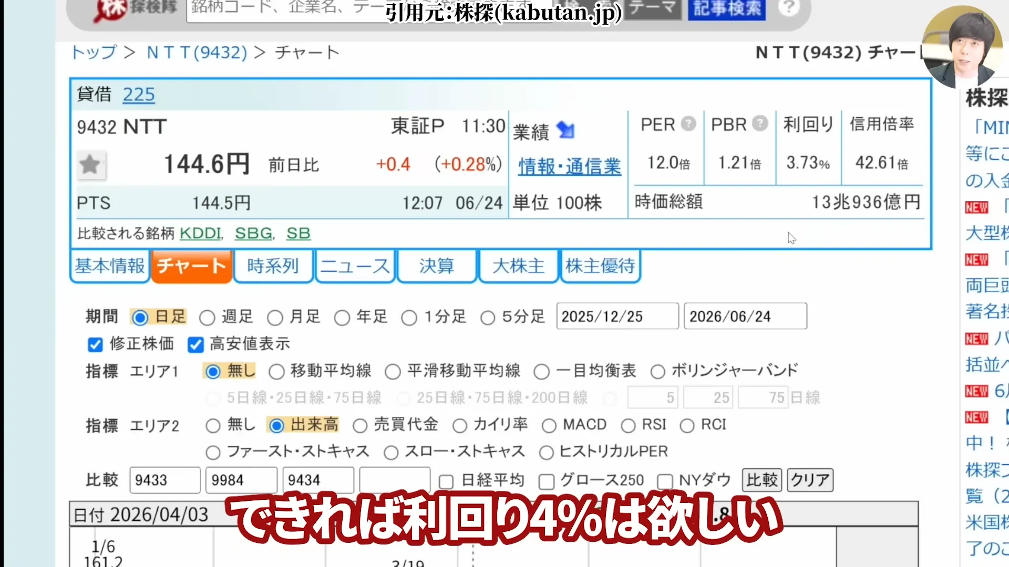Image resolution: width=1009 pixels, height=567 pixels.
Task: Enable the NYダウ comparison checkbox
Action: [x=665, y=481]
